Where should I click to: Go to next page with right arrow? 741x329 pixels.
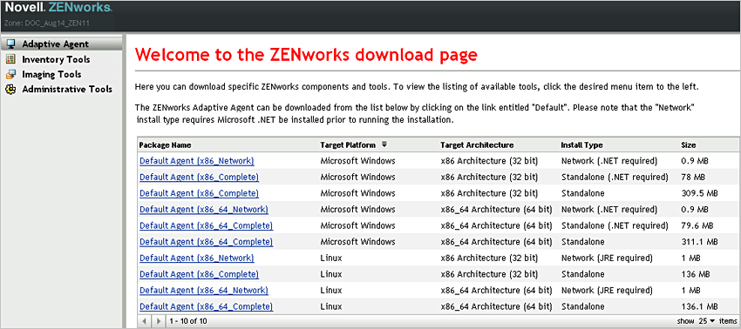pyautogui.click(x=159, y=320)
